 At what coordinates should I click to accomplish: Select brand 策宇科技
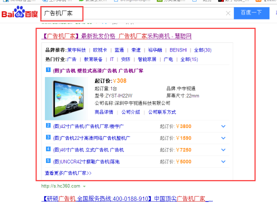pyautogui.click(x=76, y=50)
